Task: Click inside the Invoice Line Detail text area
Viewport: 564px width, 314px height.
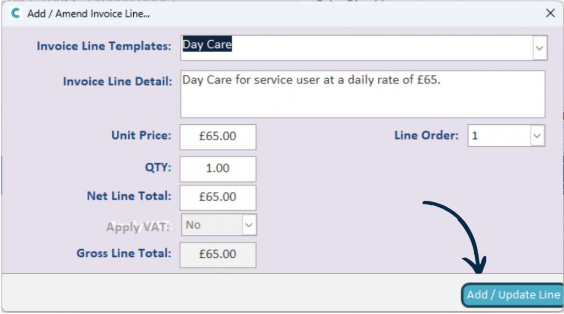Action: pos(362,94)
